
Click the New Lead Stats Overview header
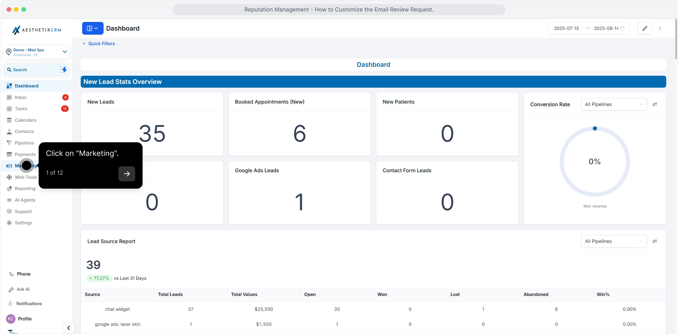(x=373, y=82)
